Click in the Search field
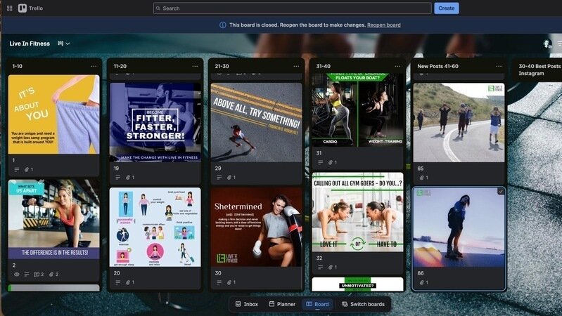The width and height of the screenshot is (562, 316). coord(292,8)
